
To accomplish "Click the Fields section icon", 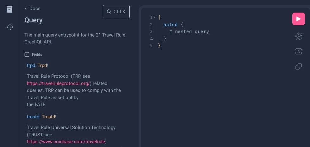I will pos(27,54).
